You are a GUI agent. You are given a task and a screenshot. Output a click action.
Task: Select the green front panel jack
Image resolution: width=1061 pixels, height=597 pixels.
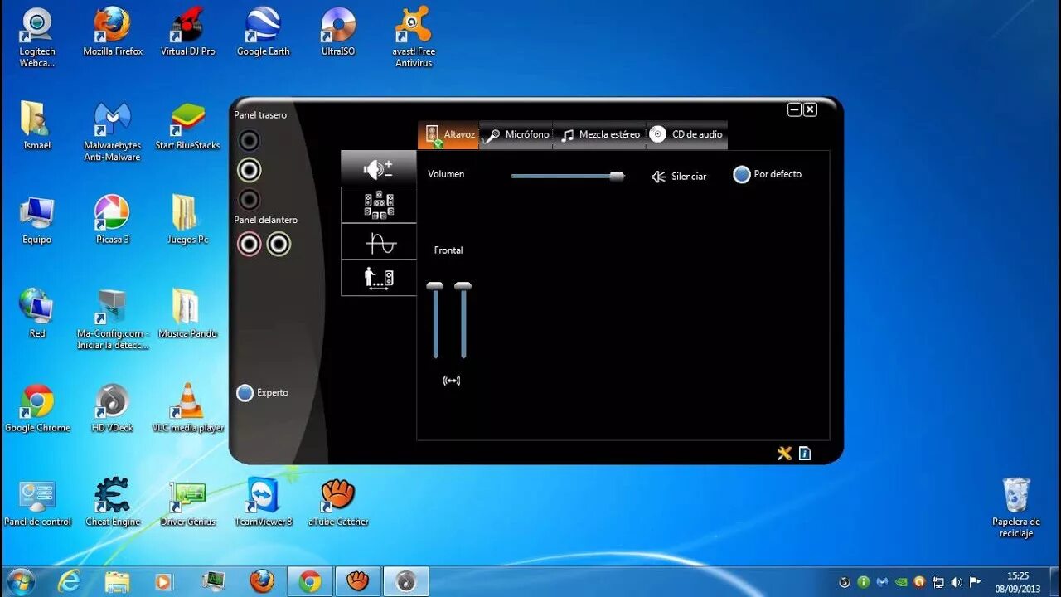279,244
